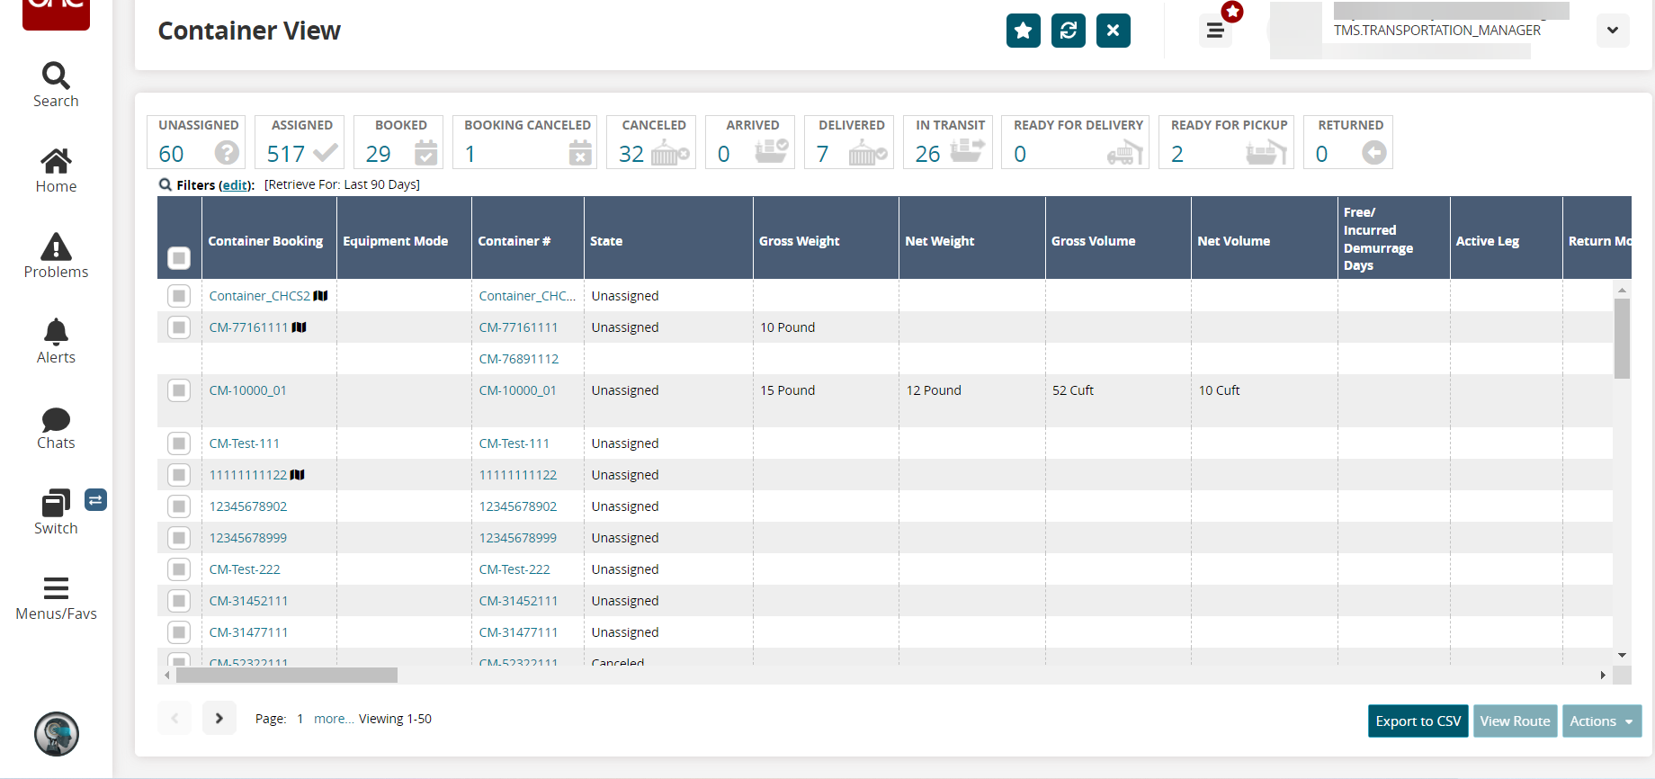Expand the header hamburger menu with notification

click(1215, 31)
